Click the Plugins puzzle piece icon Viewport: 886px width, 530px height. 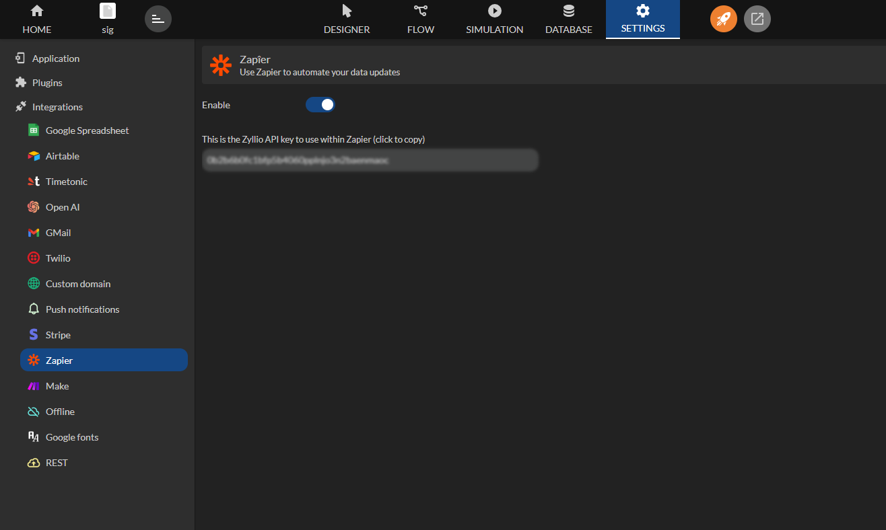tap(20, 83)
